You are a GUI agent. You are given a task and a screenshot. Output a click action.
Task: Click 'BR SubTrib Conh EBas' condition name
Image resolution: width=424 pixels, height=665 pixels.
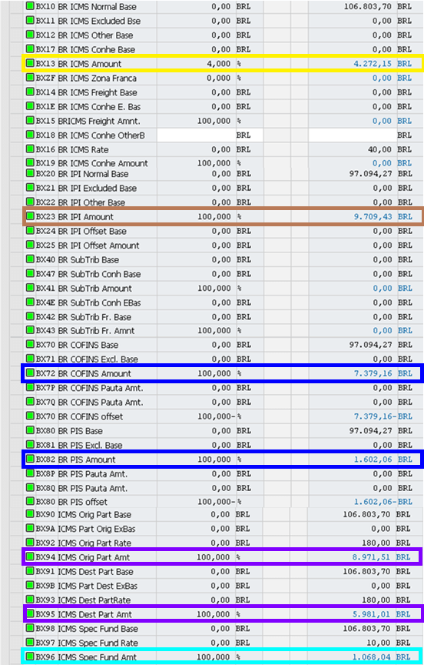pos(99,302)
